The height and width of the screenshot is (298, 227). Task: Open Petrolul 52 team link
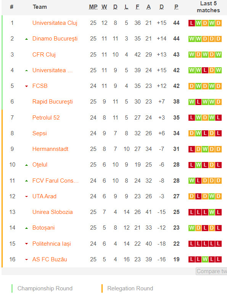[x=46, y=117]
